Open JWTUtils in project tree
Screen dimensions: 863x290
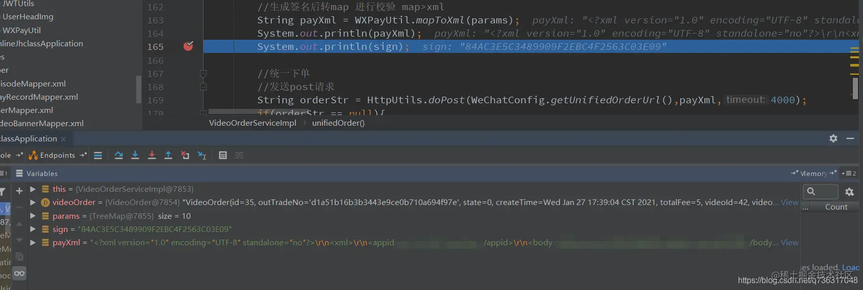18,4
